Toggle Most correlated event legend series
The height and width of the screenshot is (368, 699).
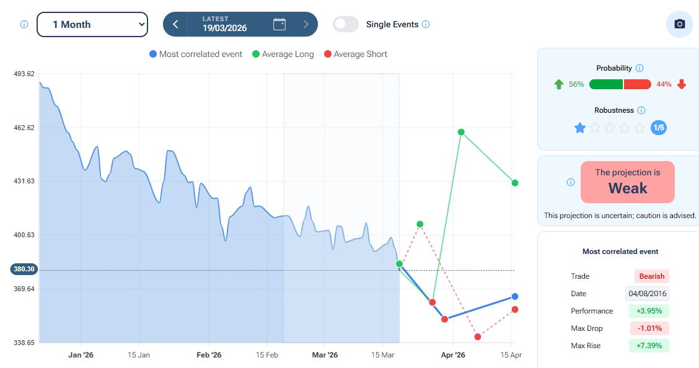point(196,54)
